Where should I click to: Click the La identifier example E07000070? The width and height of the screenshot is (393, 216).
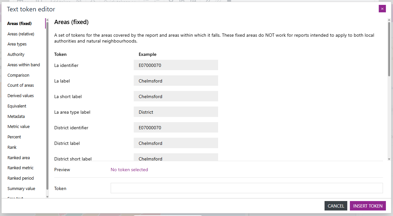tap(176, 65)
